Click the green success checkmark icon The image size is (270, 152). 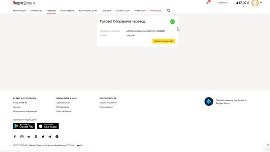[173, 22]
